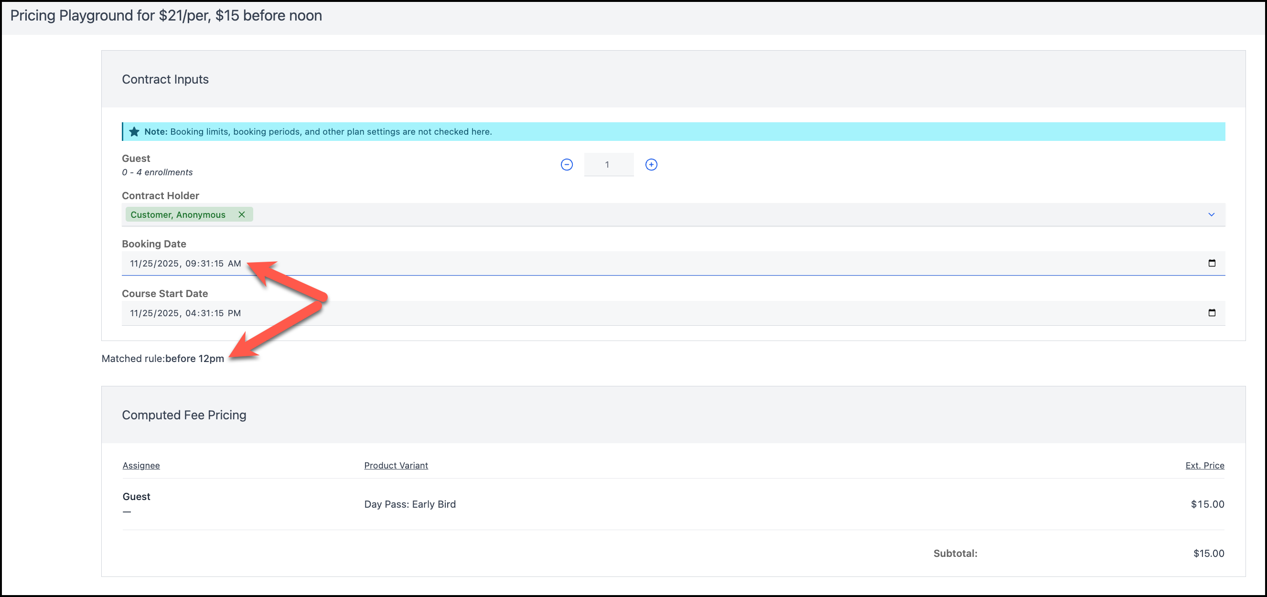
Task: Click the Contract Holder selection field
Action: point(688,215)
